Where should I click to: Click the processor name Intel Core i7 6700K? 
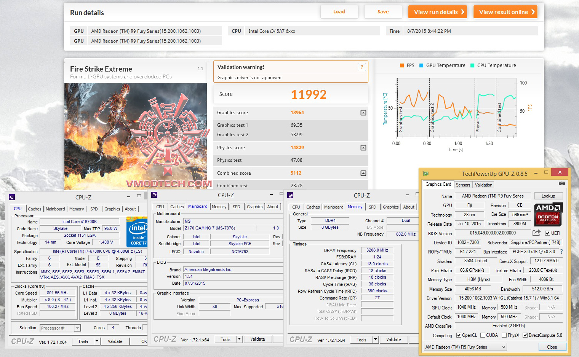point(80,222)
